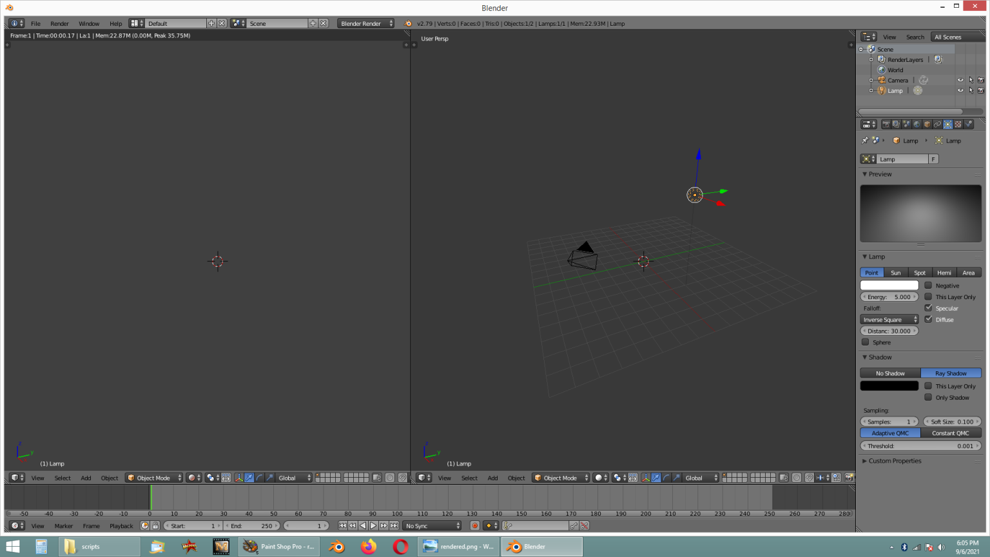Open the All Scenes outliner display dropdown
990x557 pixels.
point(957,37)
